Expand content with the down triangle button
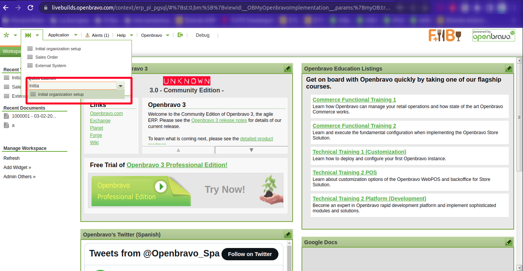This screenshot has width=523, height=271. point(252,150)
